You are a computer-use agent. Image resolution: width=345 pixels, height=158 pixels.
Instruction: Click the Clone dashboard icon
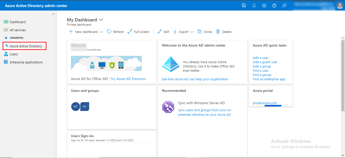(x=200, y=32)
